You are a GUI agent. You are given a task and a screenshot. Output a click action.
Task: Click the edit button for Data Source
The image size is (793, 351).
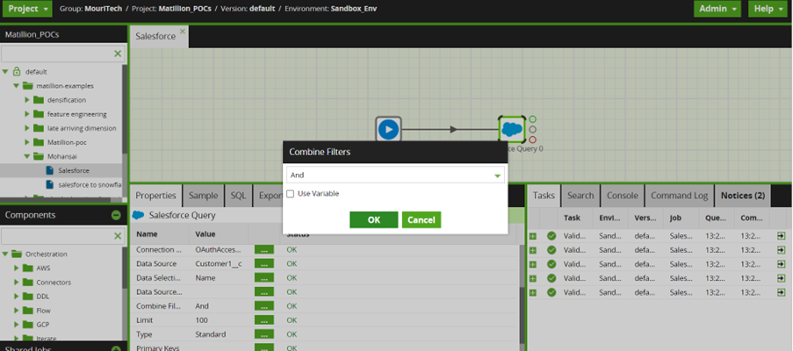[x=263, y=264]
